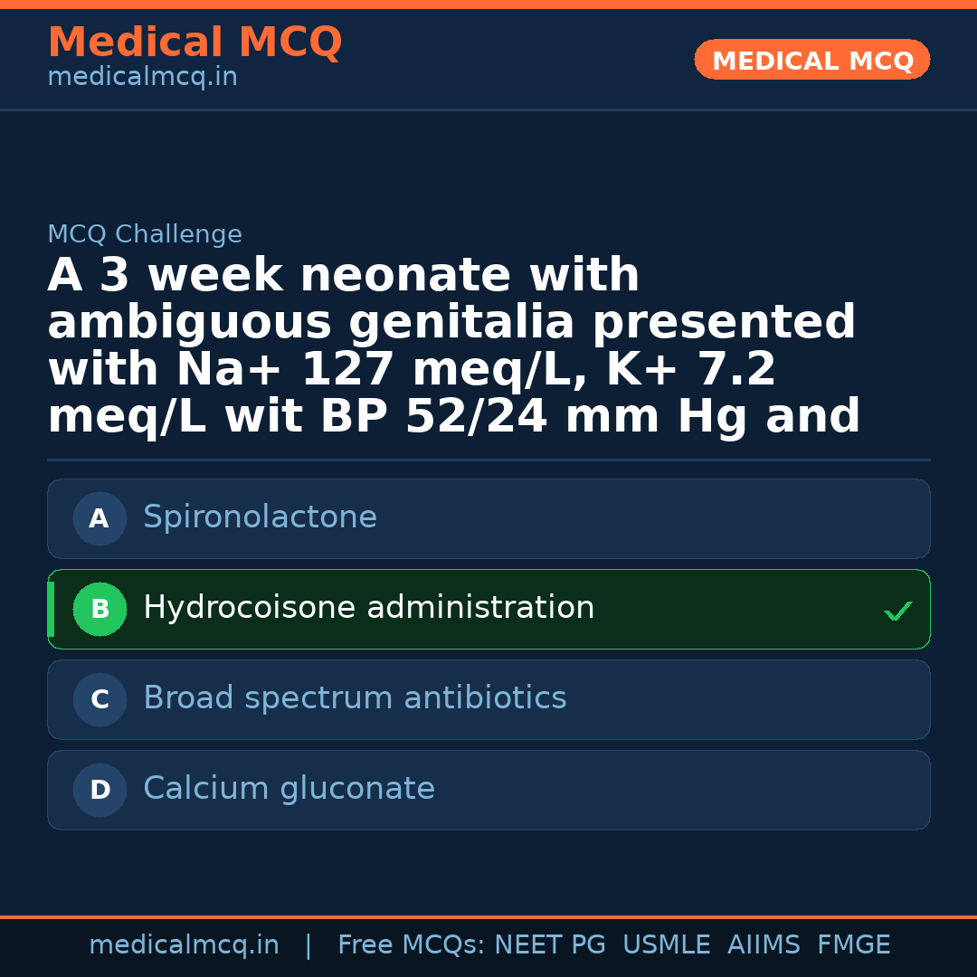Click the Medical MCQ header title
977x977 pixels.
(194, 43)
